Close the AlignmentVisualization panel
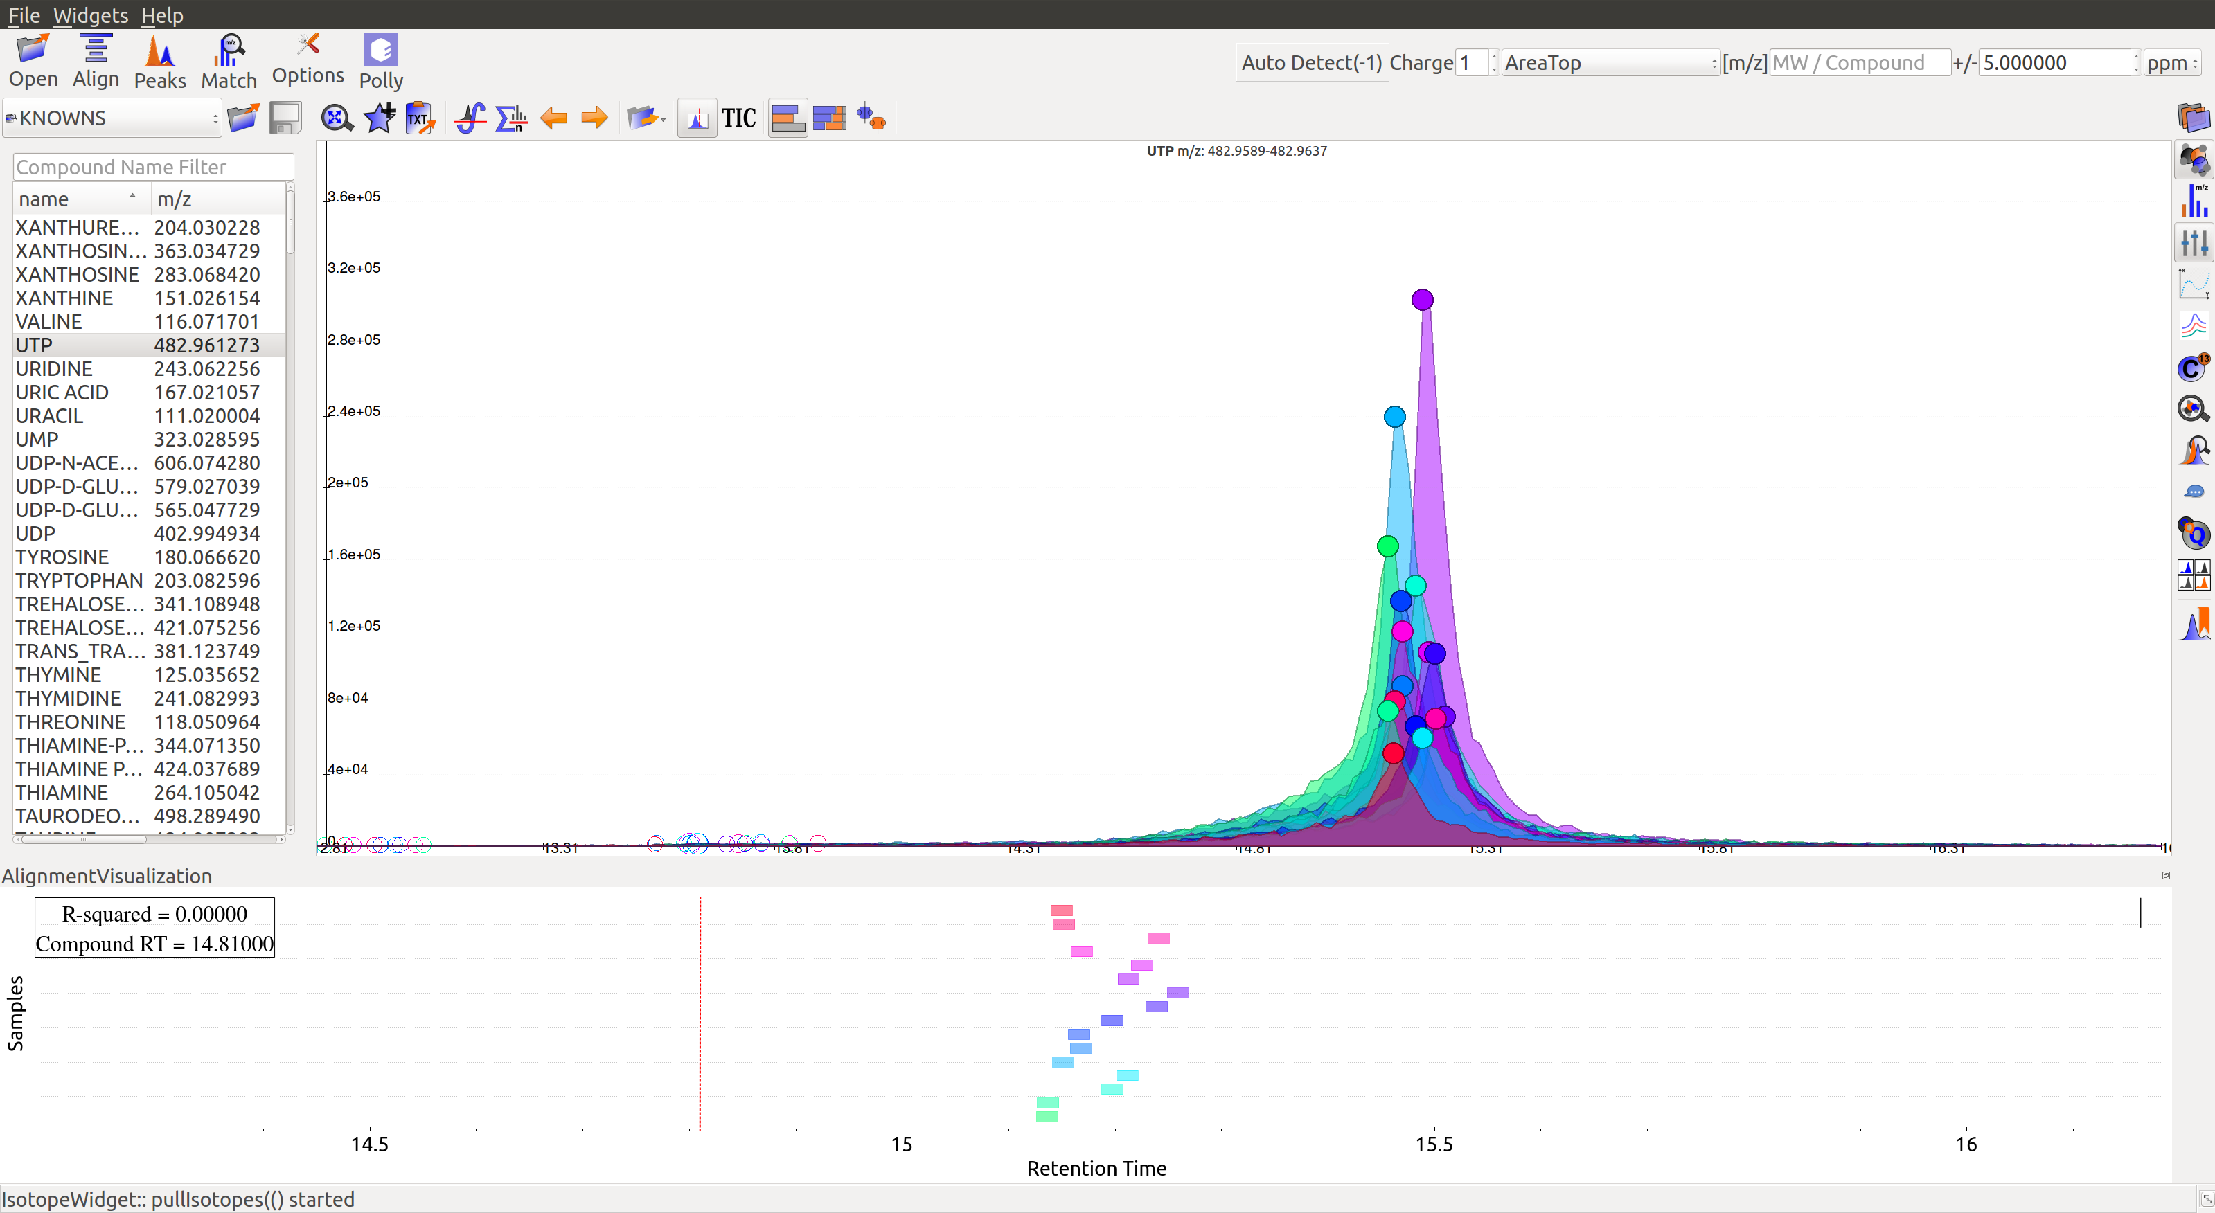2215x1213 pixels. tap(2166, 875)
